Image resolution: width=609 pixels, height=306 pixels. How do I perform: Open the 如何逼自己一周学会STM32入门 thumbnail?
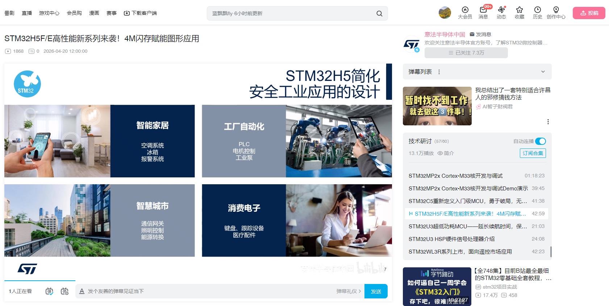pyautogui.click(x=437, y=286)
